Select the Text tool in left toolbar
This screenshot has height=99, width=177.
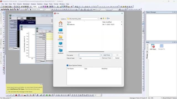[4, 32]
